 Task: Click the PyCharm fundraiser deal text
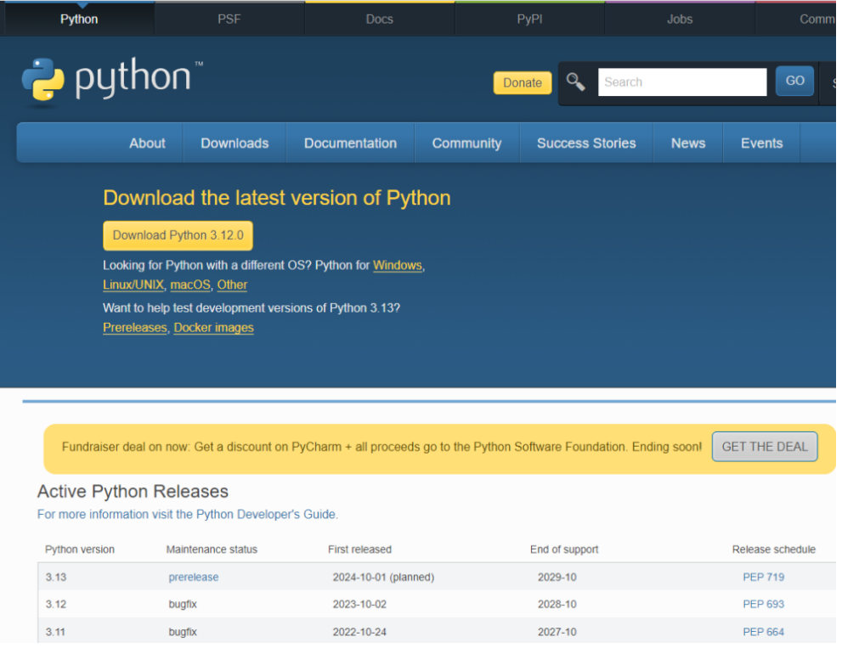pos(381,447)
